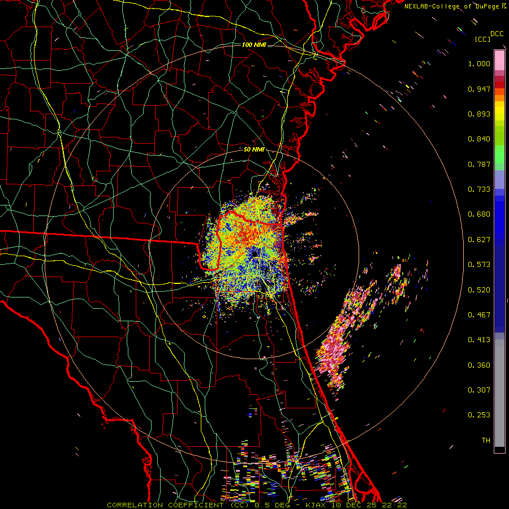Image resolution: width=509 pixels, height=509 pixels.
Task: Click the 100 NMI range ring label
Action: (254, 45)
